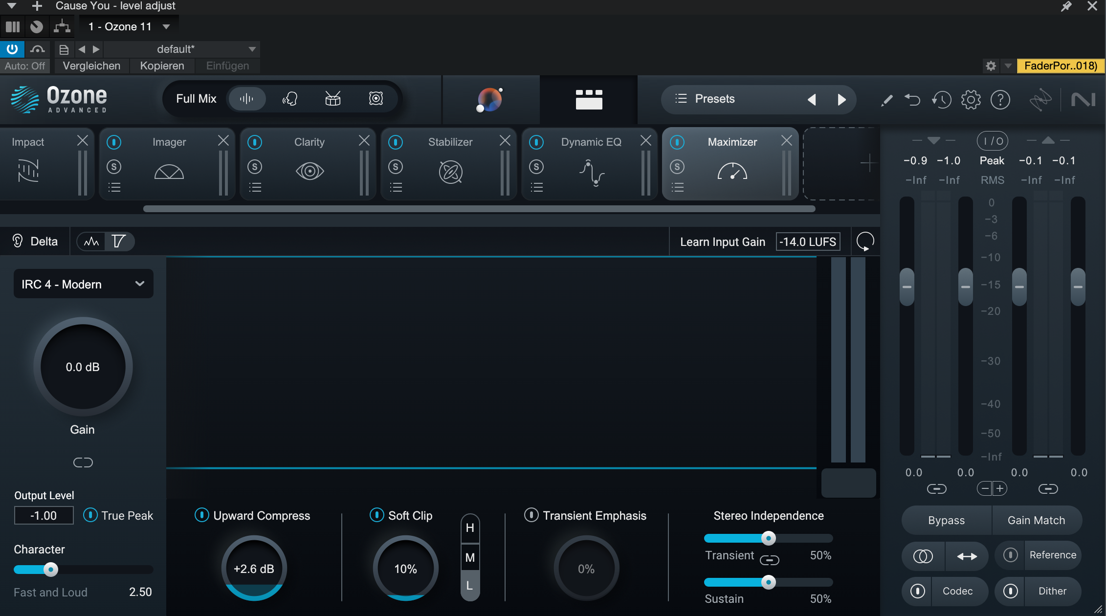Screen dimensions: 1106x616
Task: Add a module in empty slot
Action: (x=868, y=163)
